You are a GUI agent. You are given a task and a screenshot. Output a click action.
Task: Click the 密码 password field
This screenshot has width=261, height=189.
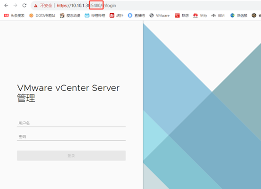[71, 137]
